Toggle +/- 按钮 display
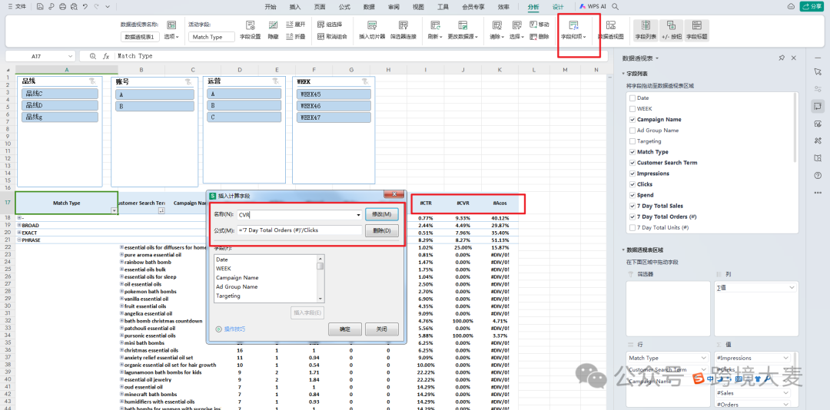 [671, 31]
